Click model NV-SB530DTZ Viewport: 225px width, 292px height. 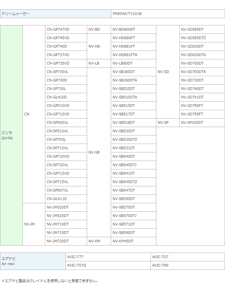tap(134, 140)
